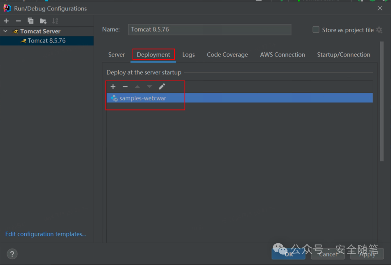Sort configurations alphabetically

click(55, 21)
